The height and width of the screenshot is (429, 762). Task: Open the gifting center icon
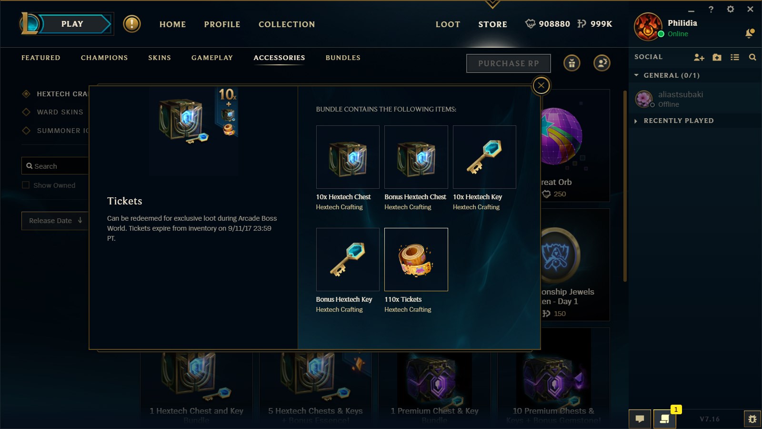572,63
